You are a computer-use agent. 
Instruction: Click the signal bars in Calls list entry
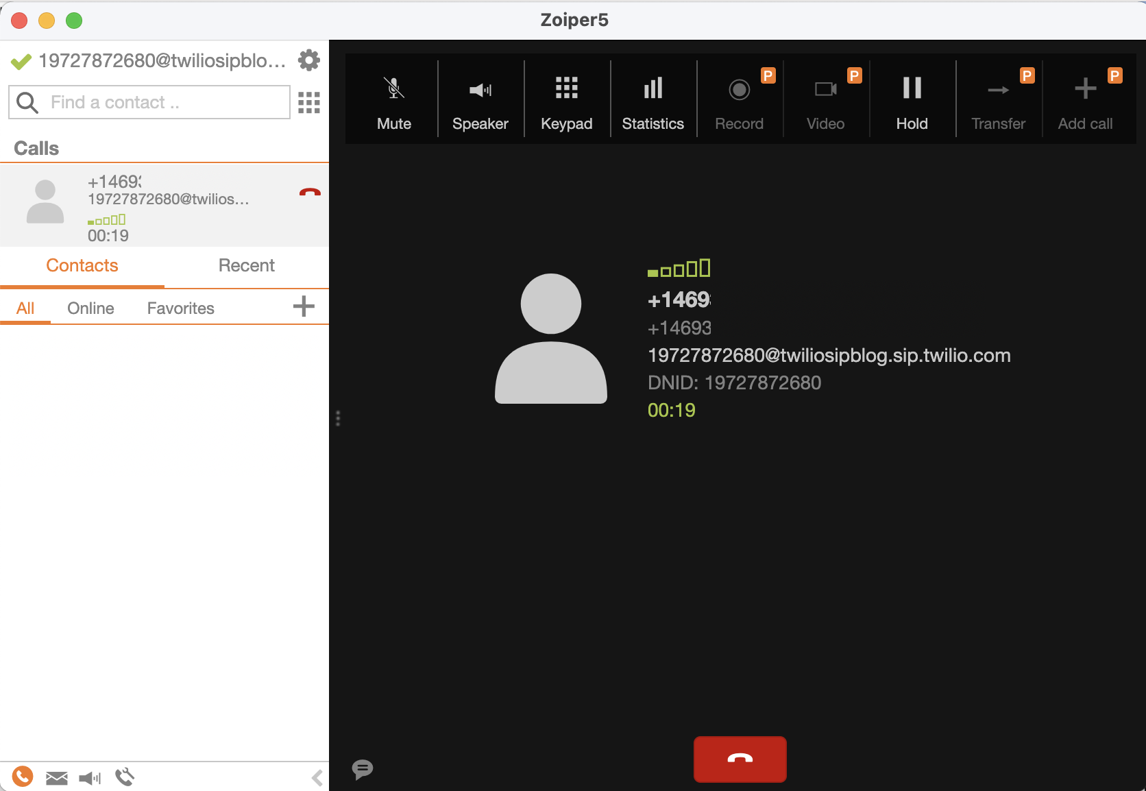pos(106,220)
